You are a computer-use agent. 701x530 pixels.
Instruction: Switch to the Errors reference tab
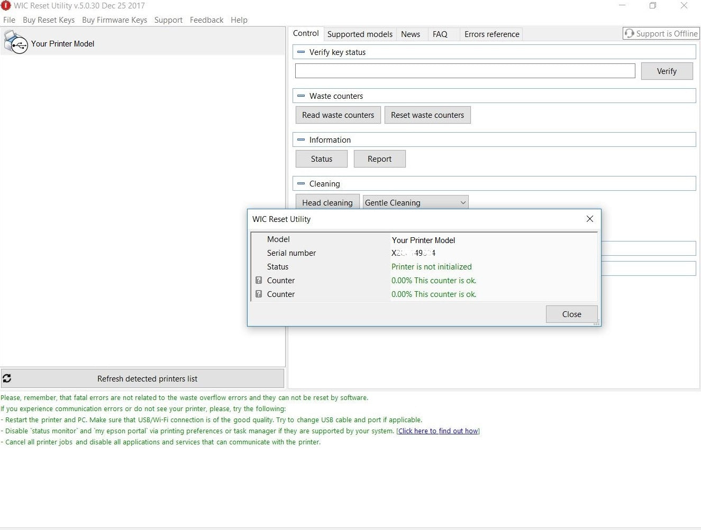pyautogui.click(x=491, y=34)
